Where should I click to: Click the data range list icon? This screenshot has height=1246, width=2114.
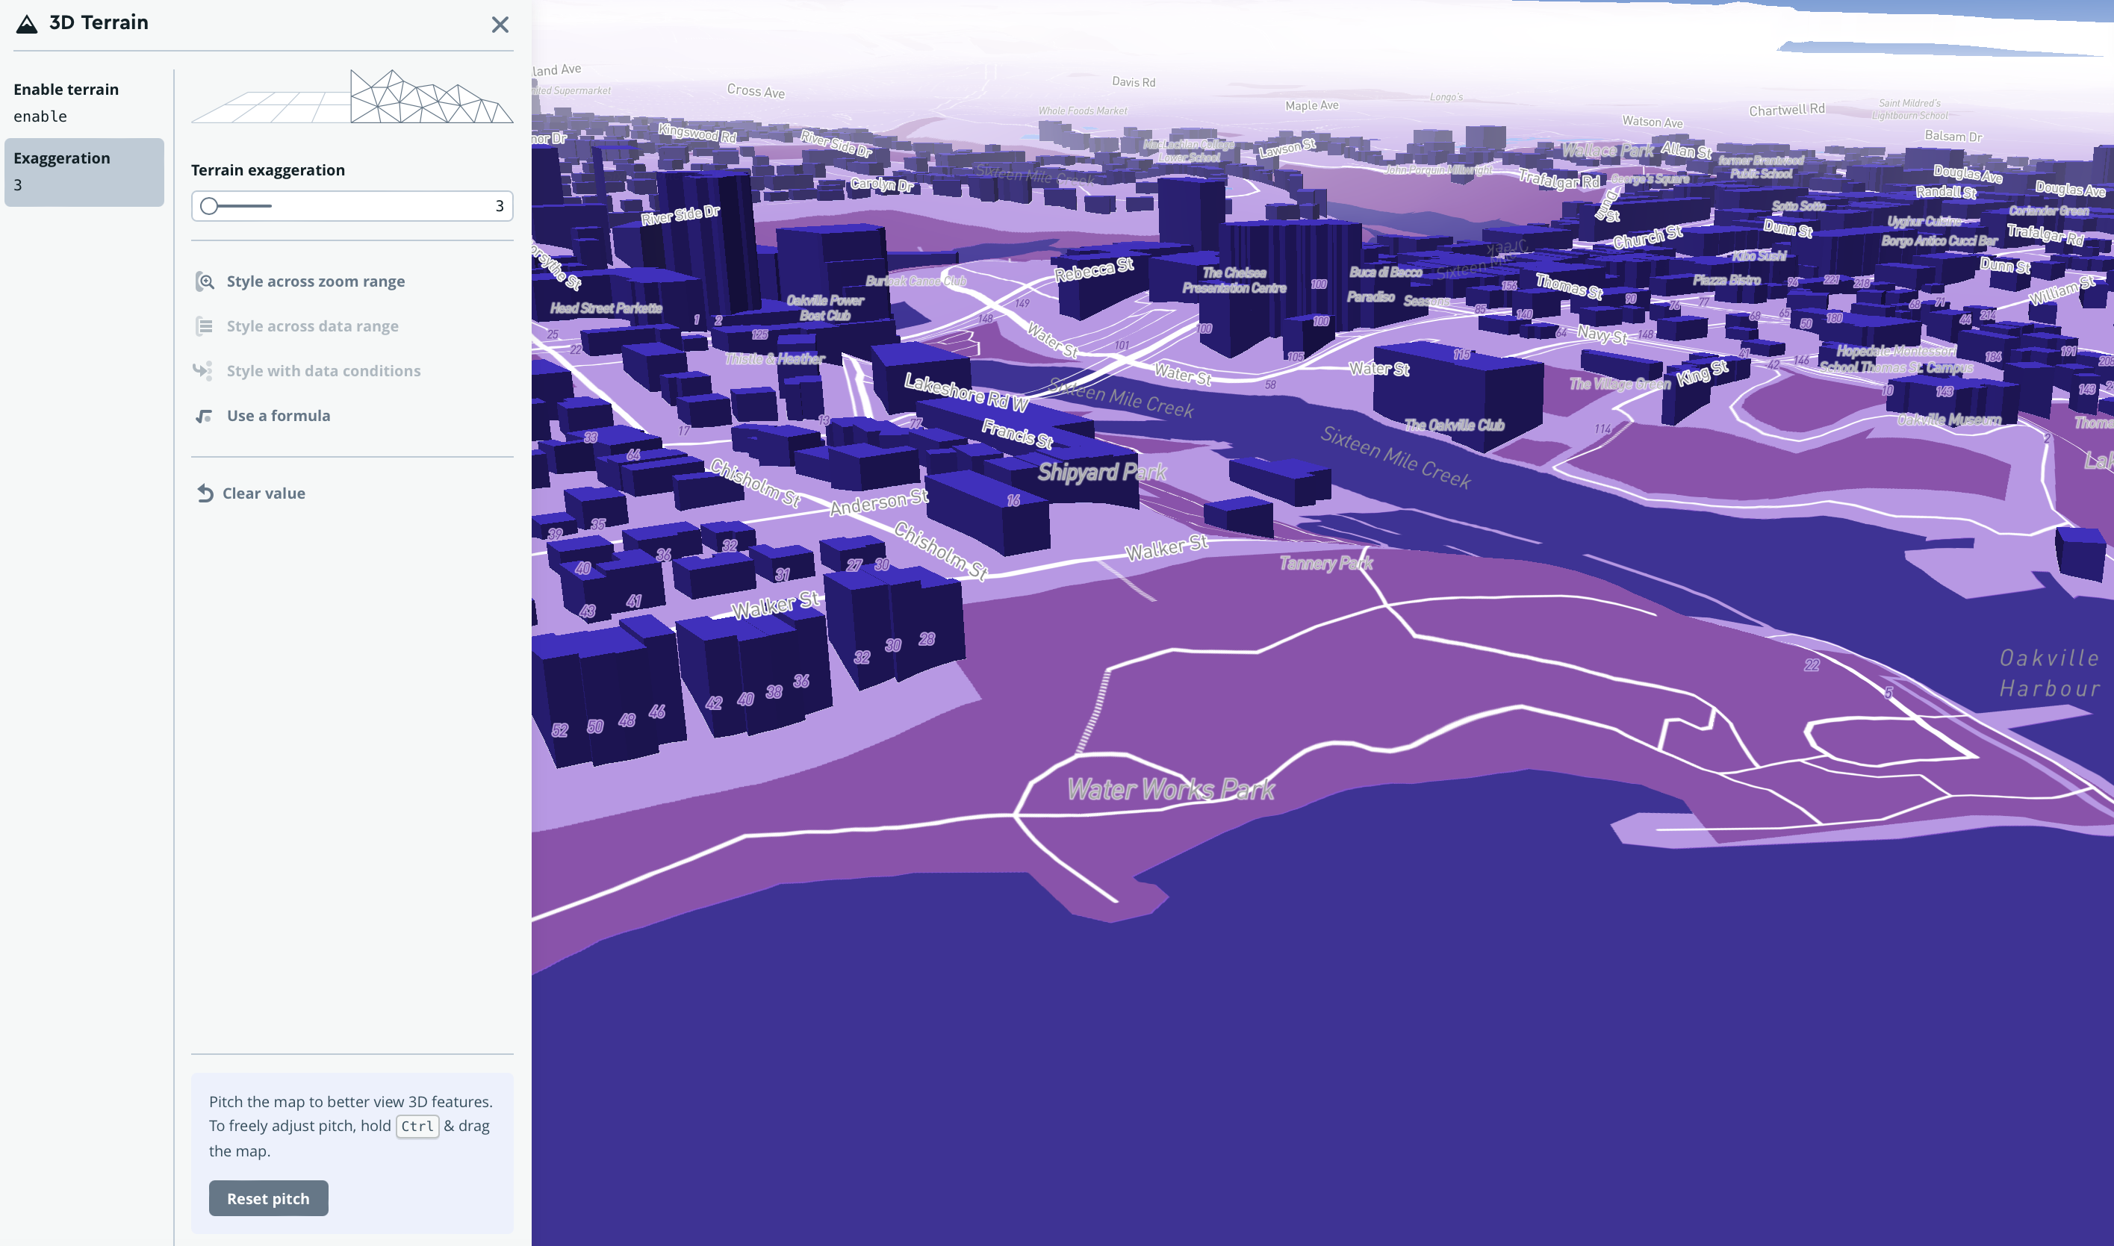[x=204, y=325]
